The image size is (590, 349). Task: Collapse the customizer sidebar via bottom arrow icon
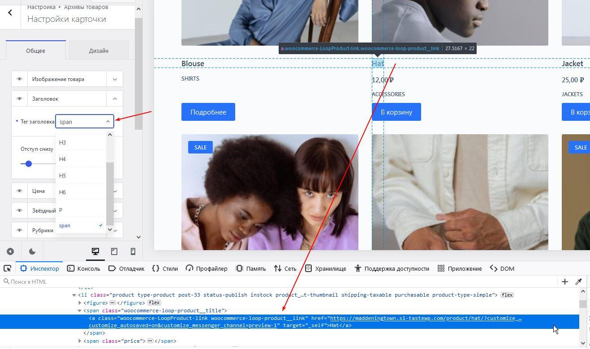point(10,251)
